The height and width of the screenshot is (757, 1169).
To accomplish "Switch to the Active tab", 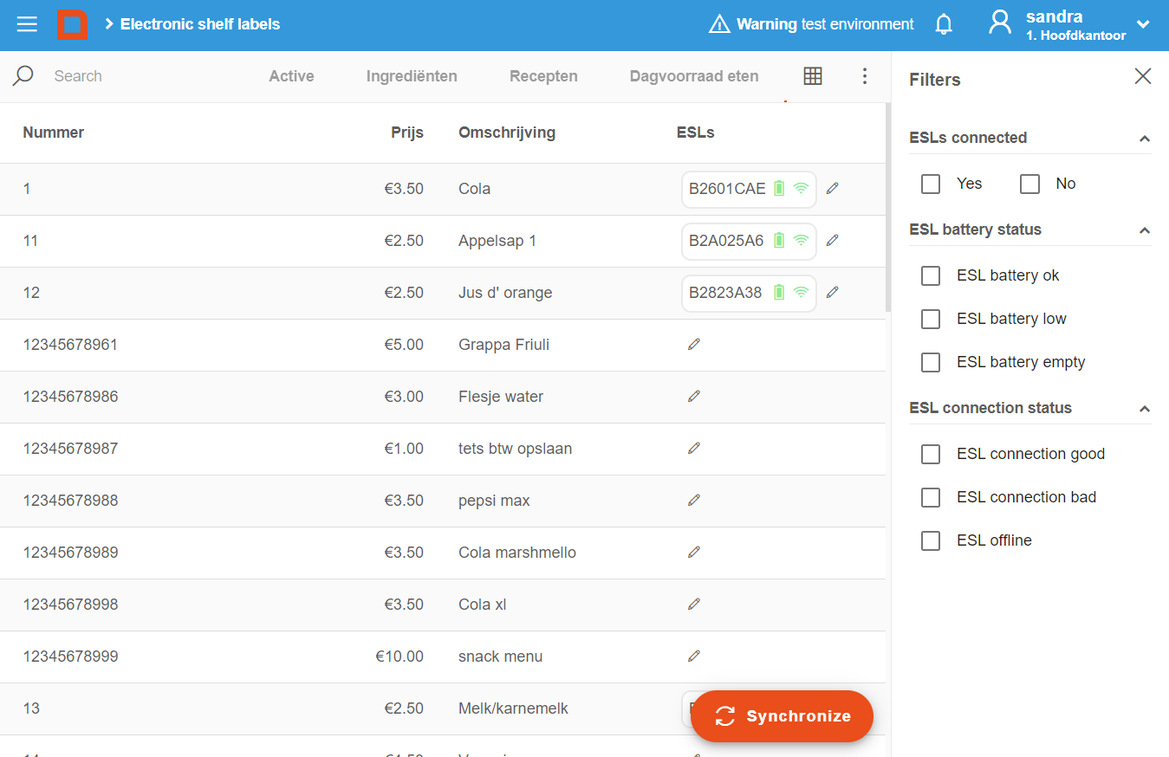I will (291, 76).
